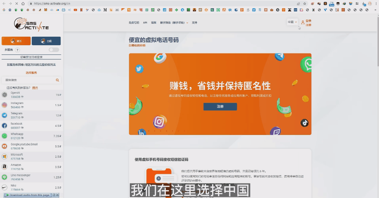
Task: Open the 中国 language dropdown
Action: pyautogui.click(x=292, y=22)
